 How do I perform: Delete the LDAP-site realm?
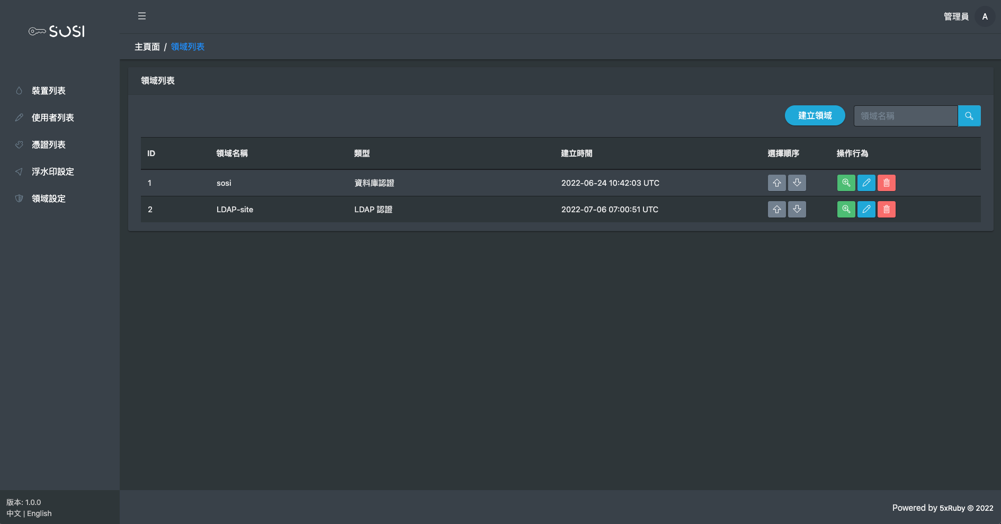[886, 209]
